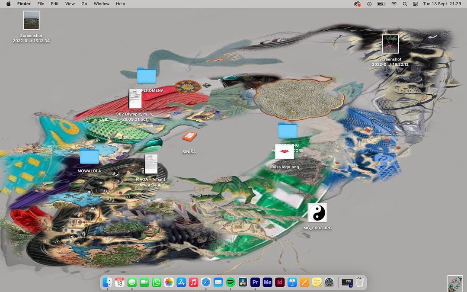This screenshot has height=292, width=467.
Task: Open the Photos app in the dock
Action: (x=169, y=282)
